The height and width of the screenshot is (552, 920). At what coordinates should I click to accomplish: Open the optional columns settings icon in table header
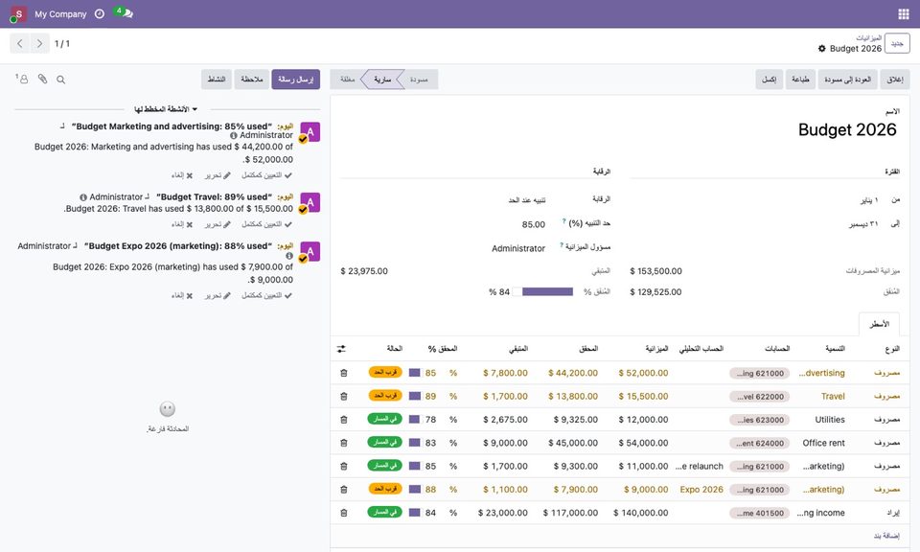point(341,349)
